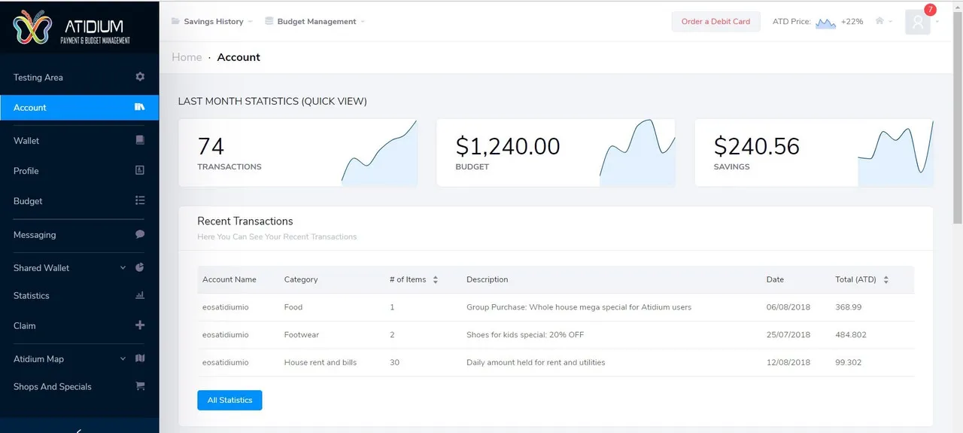Image resolution: width=963 pixels, height=433 pixels.
Task: Click the Order a Debit Card button
Action: click(x=715, y=21)
